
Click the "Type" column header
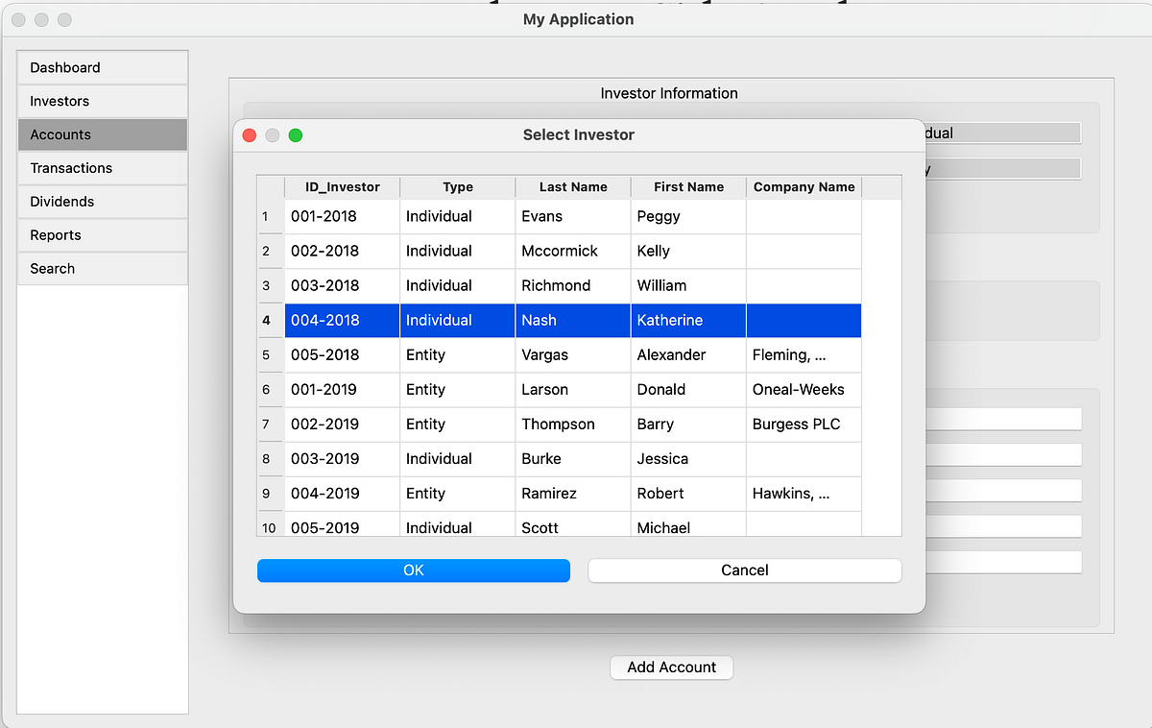[x=458, y=186]
